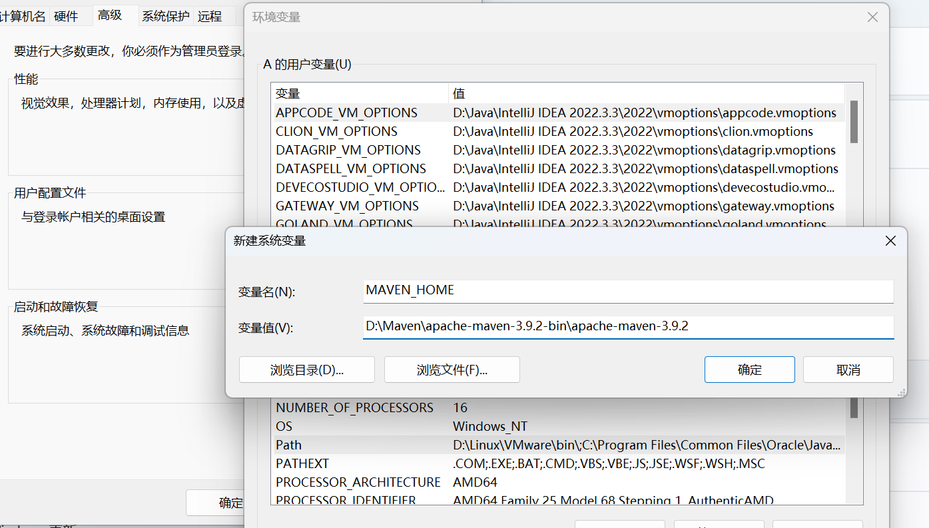The image size is (929, 528).
Task: Select the PATHEXT system variable row
Action: [559, 463]
